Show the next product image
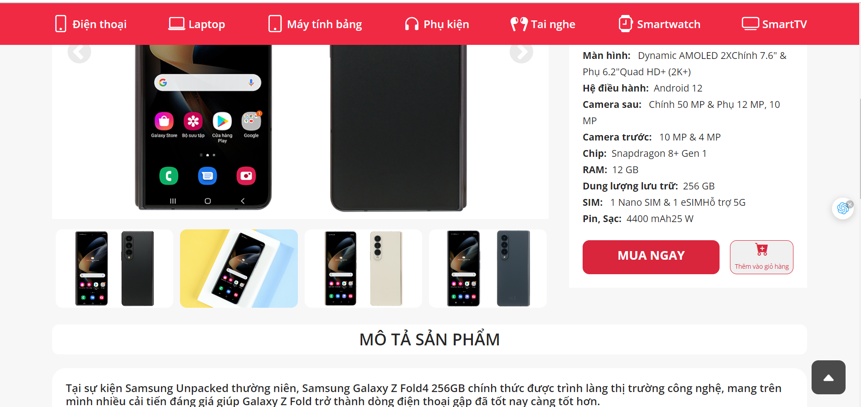Viewport: 861px width, 407px height. click(x=521, y=52)
